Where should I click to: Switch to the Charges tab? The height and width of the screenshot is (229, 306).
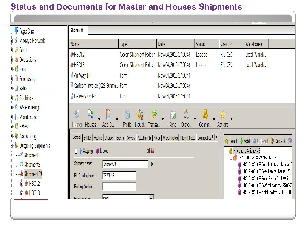(109, 138)
